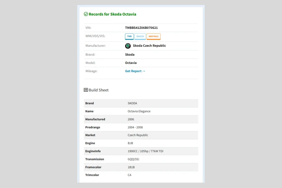Click the Manufactured row label
Screen dimensions: 282x188
tap(95, 119)
